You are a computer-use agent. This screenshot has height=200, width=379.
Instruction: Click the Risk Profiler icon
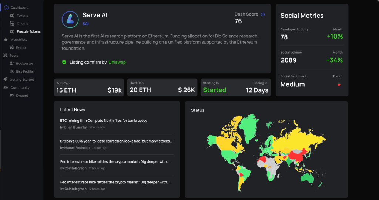(x=11, y=71)
